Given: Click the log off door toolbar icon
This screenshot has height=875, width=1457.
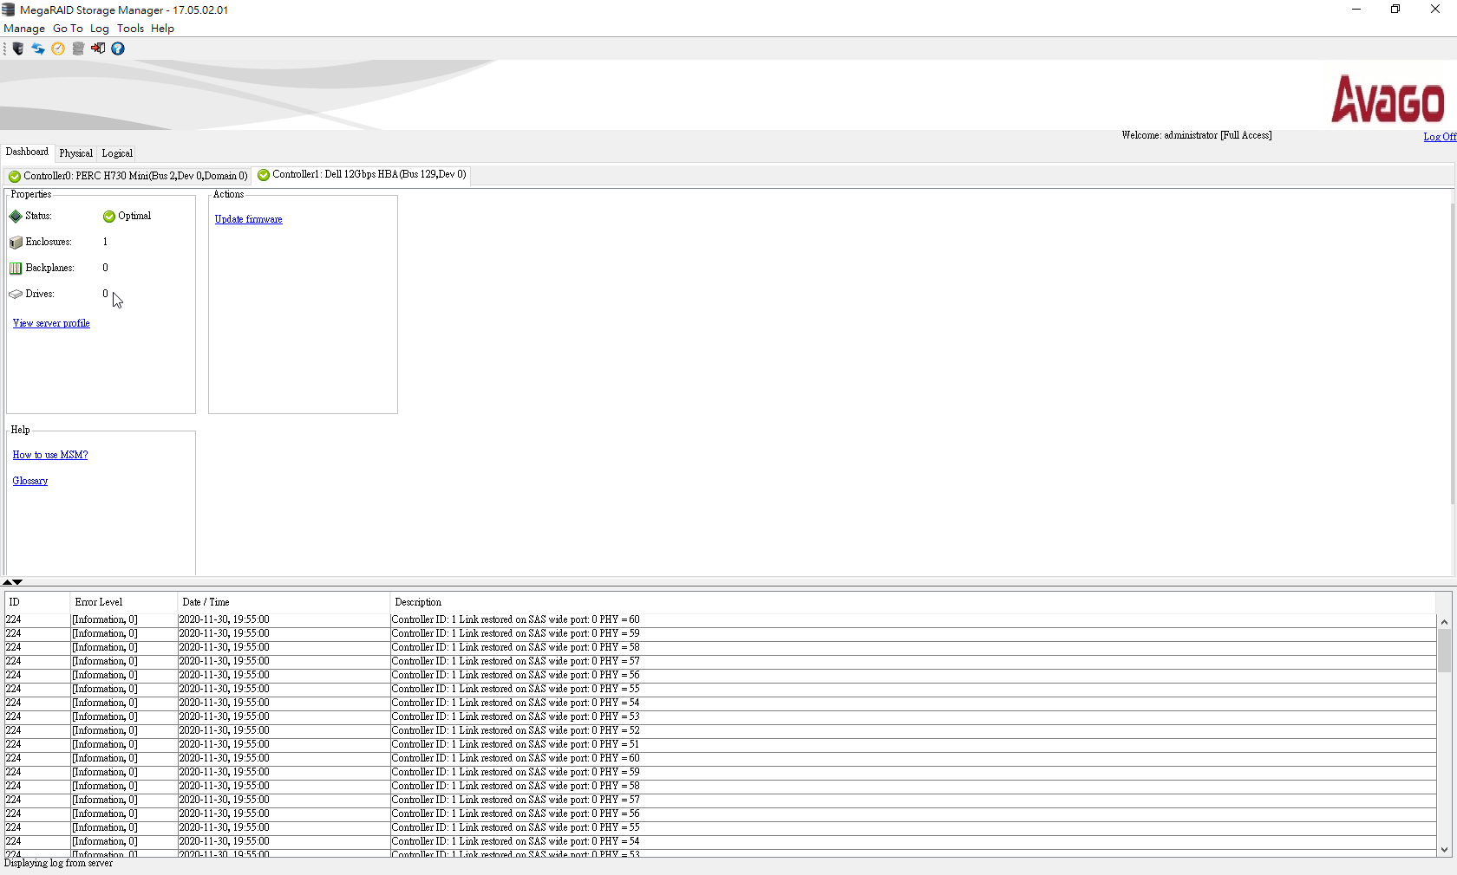Looking at the screenshot, I should (x=98, y=49).
